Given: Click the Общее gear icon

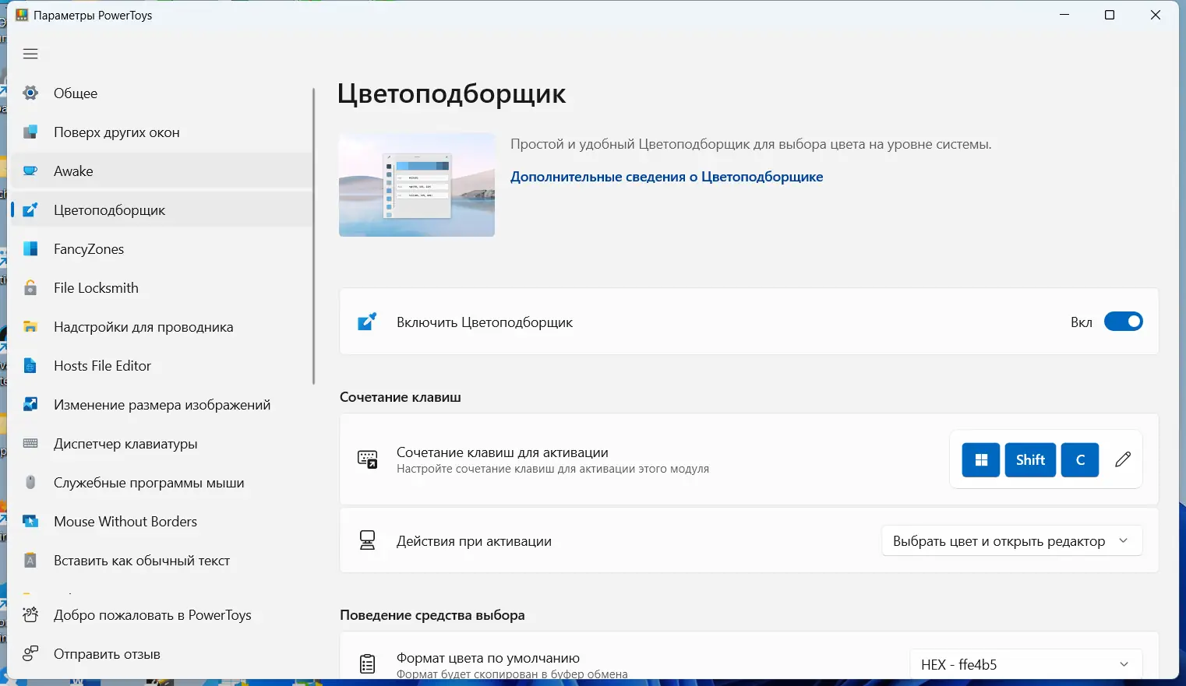Looking at the screenshot, I should (30, 93).
